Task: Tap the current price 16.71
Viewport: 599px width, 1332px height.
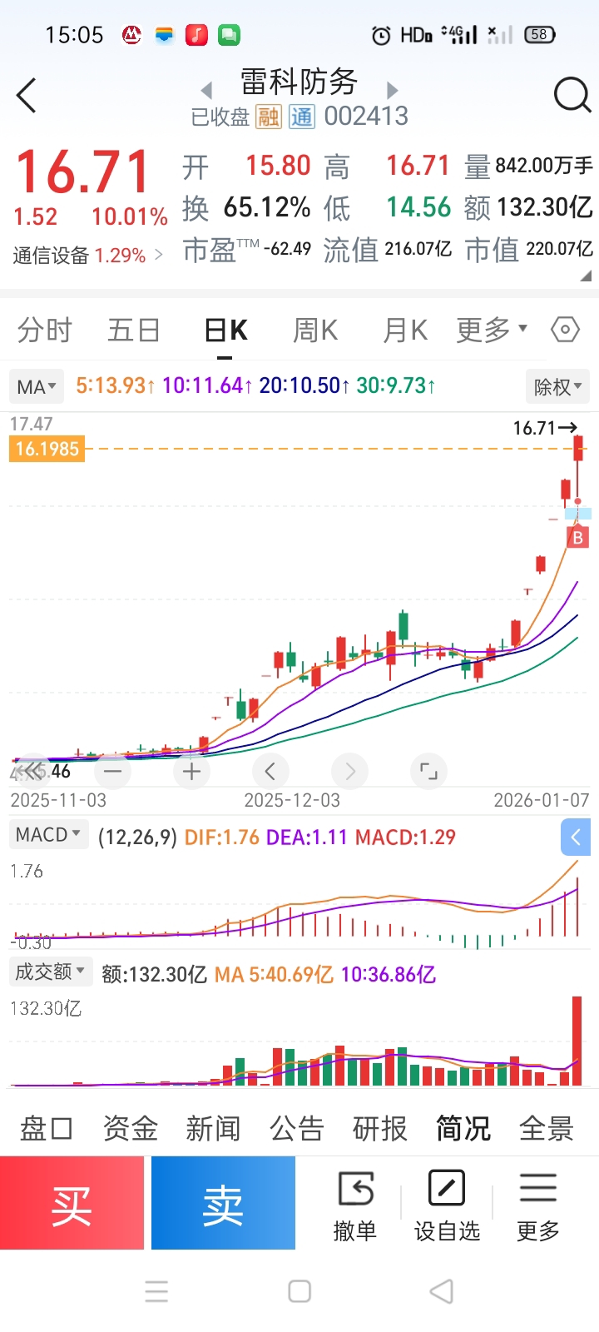Action: (83, 172)
